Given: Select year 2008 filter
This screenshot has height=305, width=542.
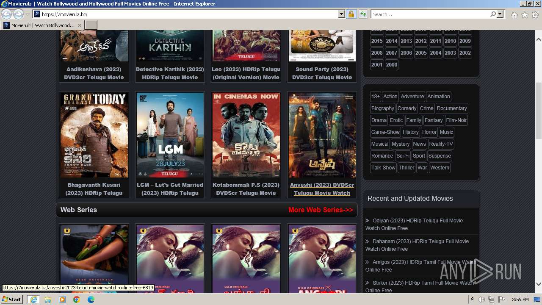Looking at the screenshot, I should (x=377, y=53).
